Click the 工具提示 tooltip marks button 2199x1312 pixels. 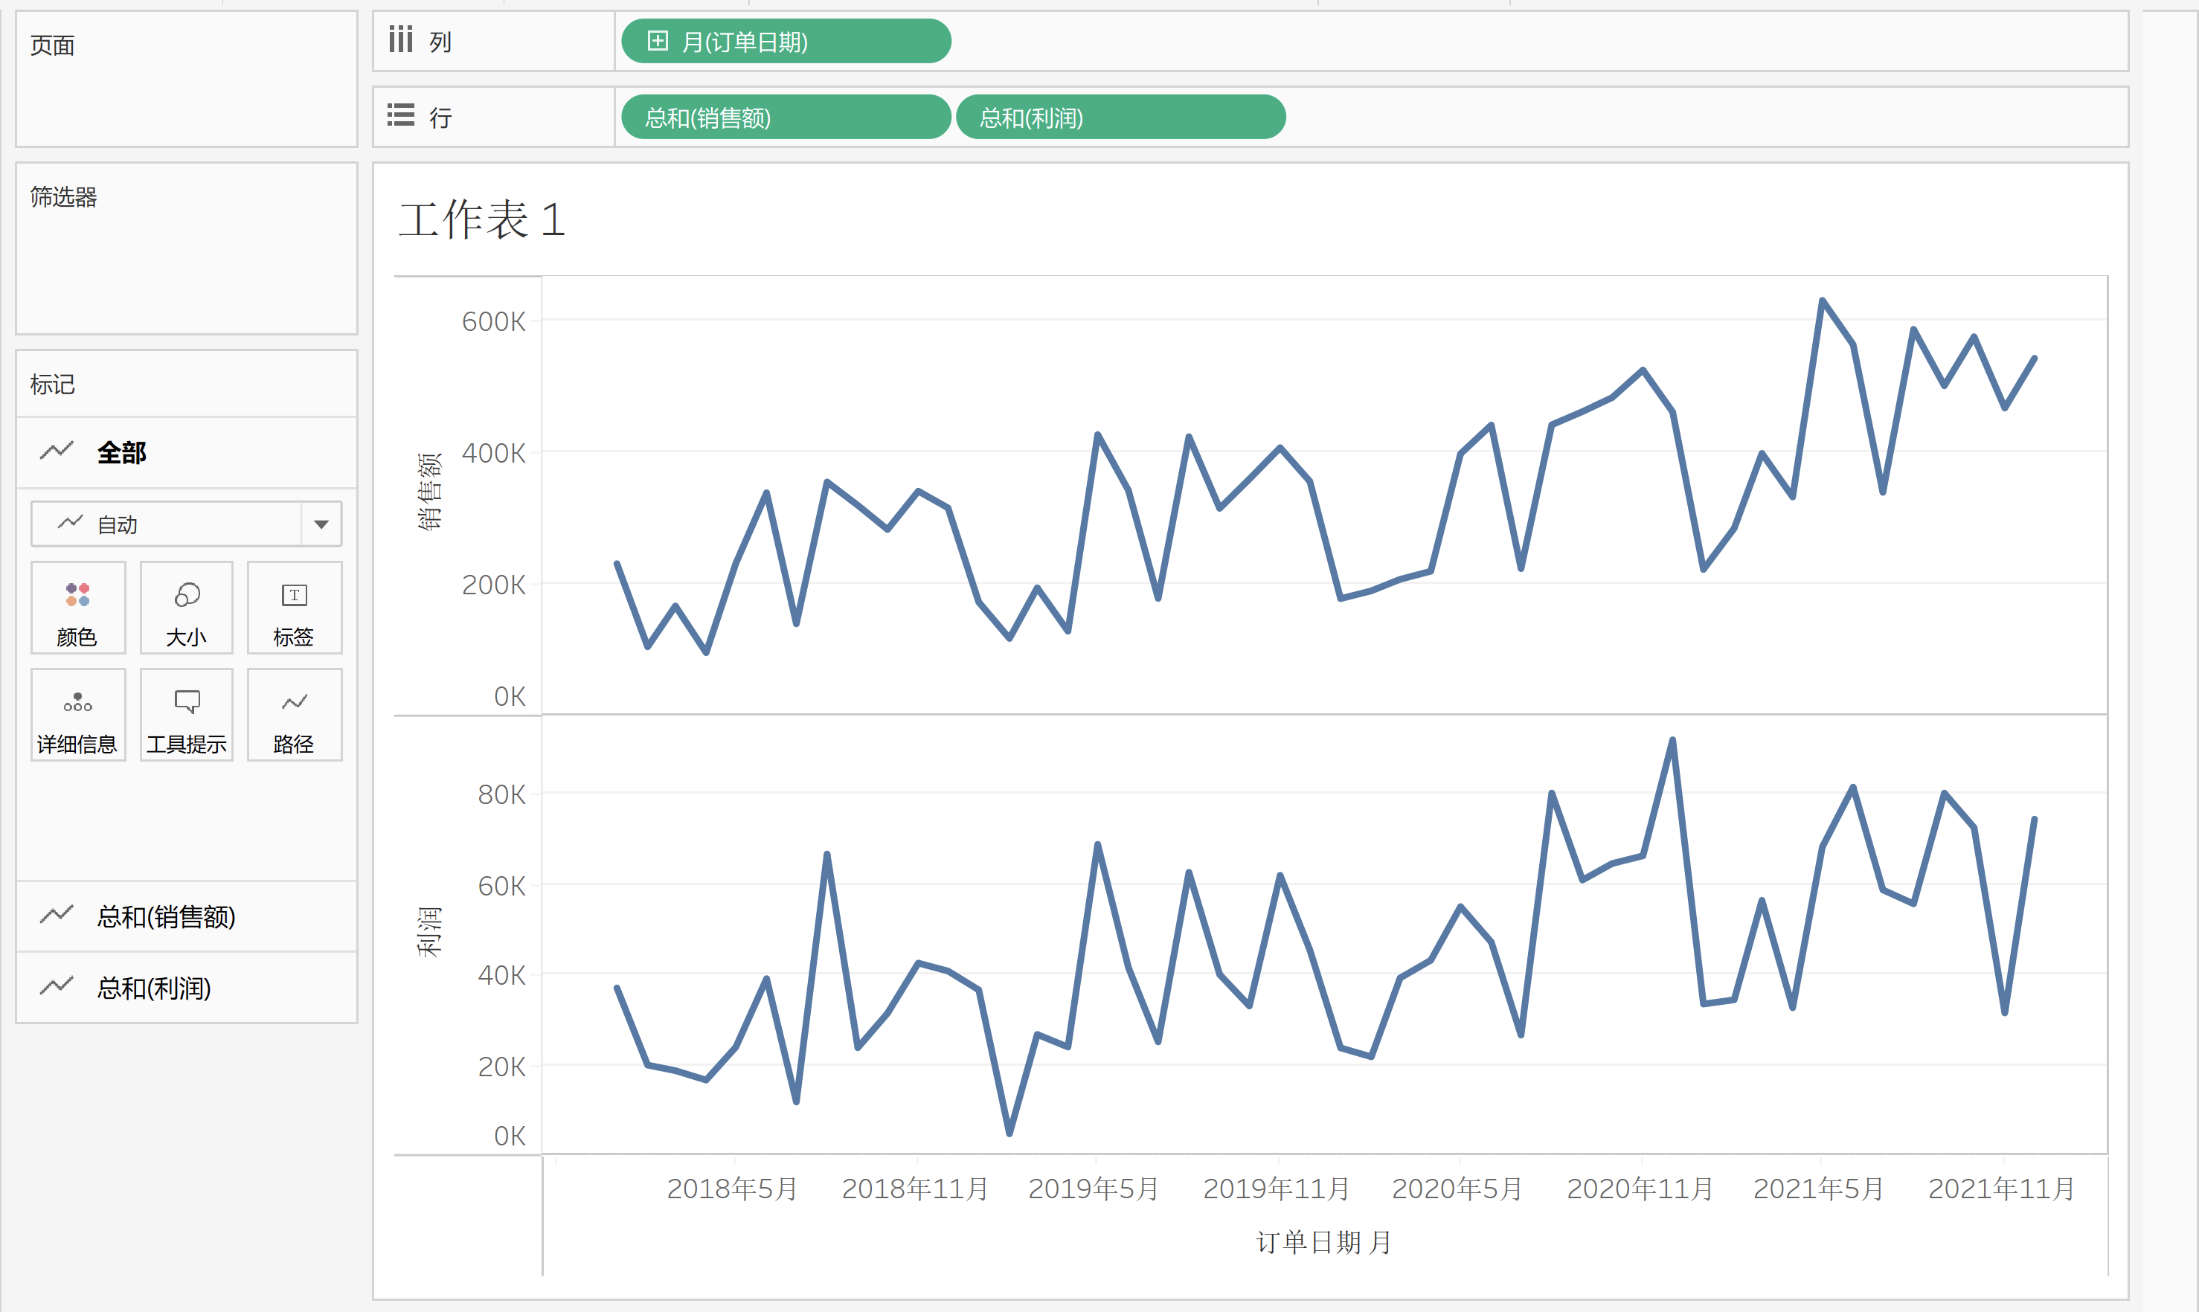coord(187,714)
